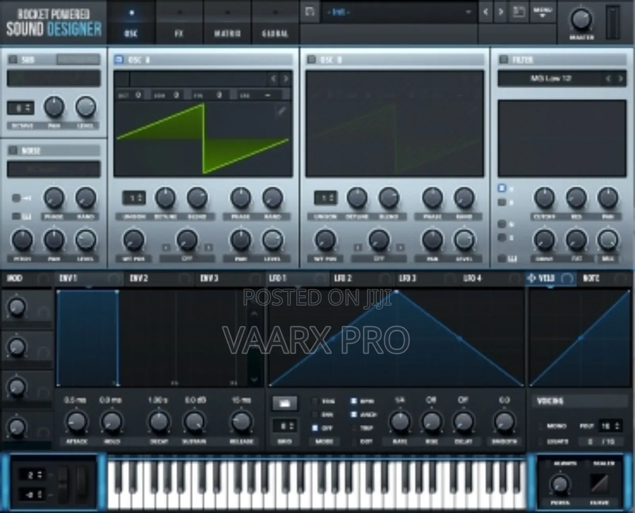The image size is (635, 513).
Task: Toggle the OSC A enable switch
Action: 119,60
